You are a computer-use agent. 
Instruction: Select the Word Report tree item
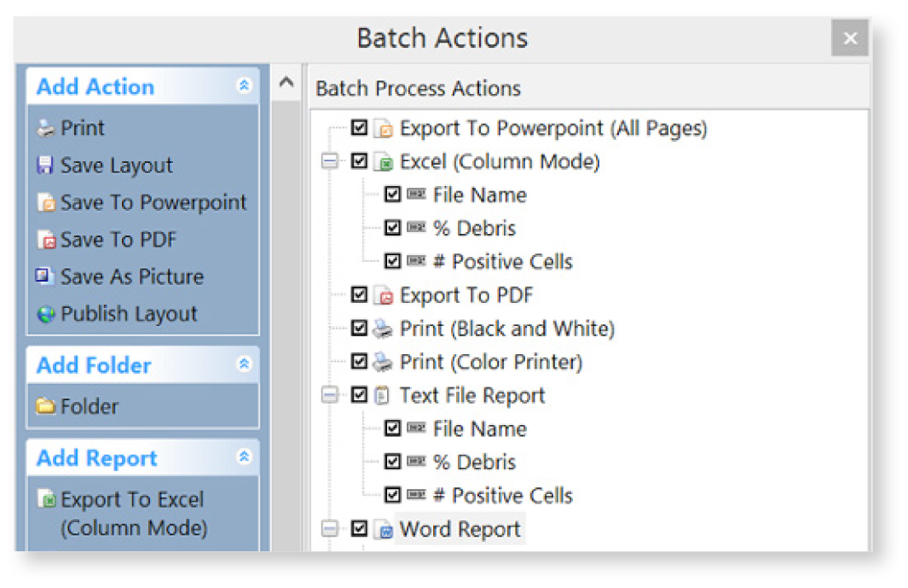coord(460,529)
